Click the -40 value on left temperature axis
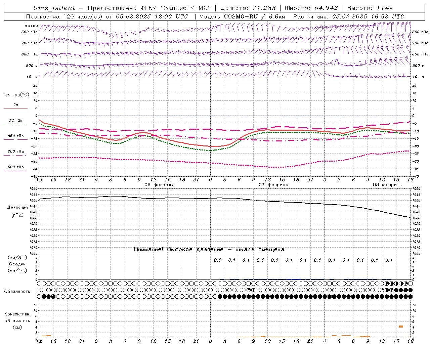The height and width of the screenshot is (344, 430). [x=35, y=176]
